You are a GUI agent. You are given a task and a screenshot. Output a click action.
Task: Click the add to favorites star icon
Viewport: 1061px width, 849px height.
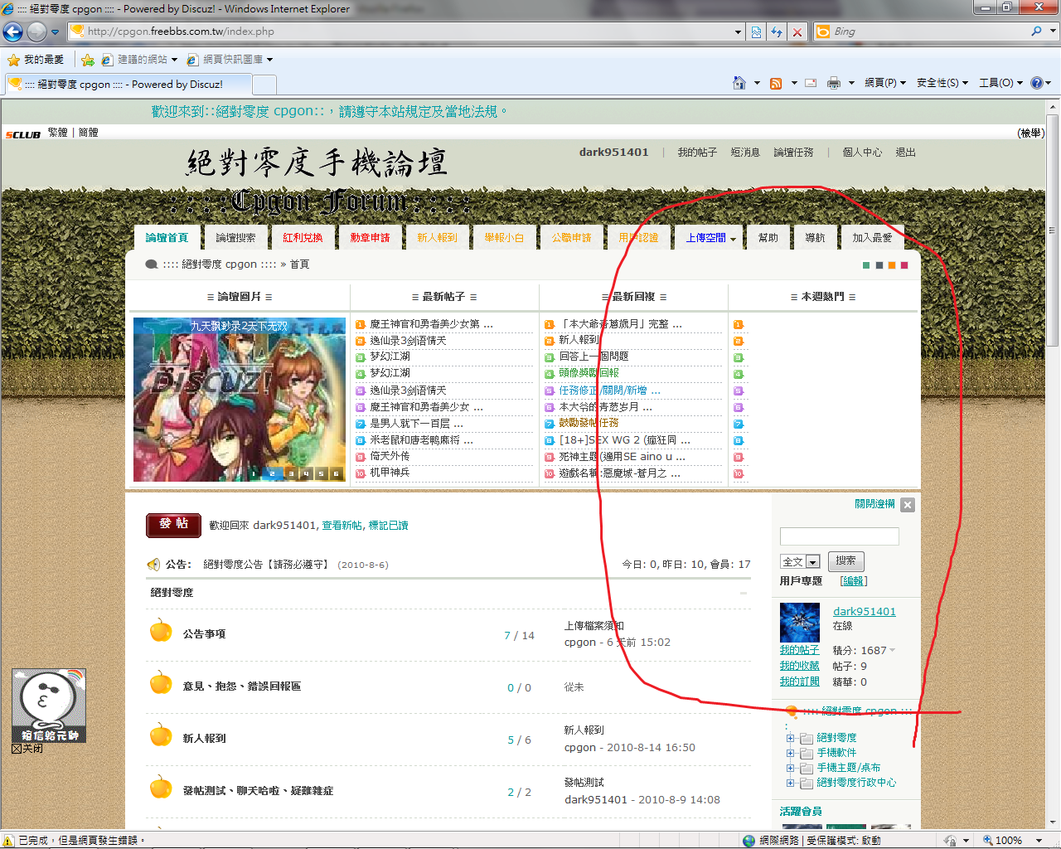click(87, 60)
